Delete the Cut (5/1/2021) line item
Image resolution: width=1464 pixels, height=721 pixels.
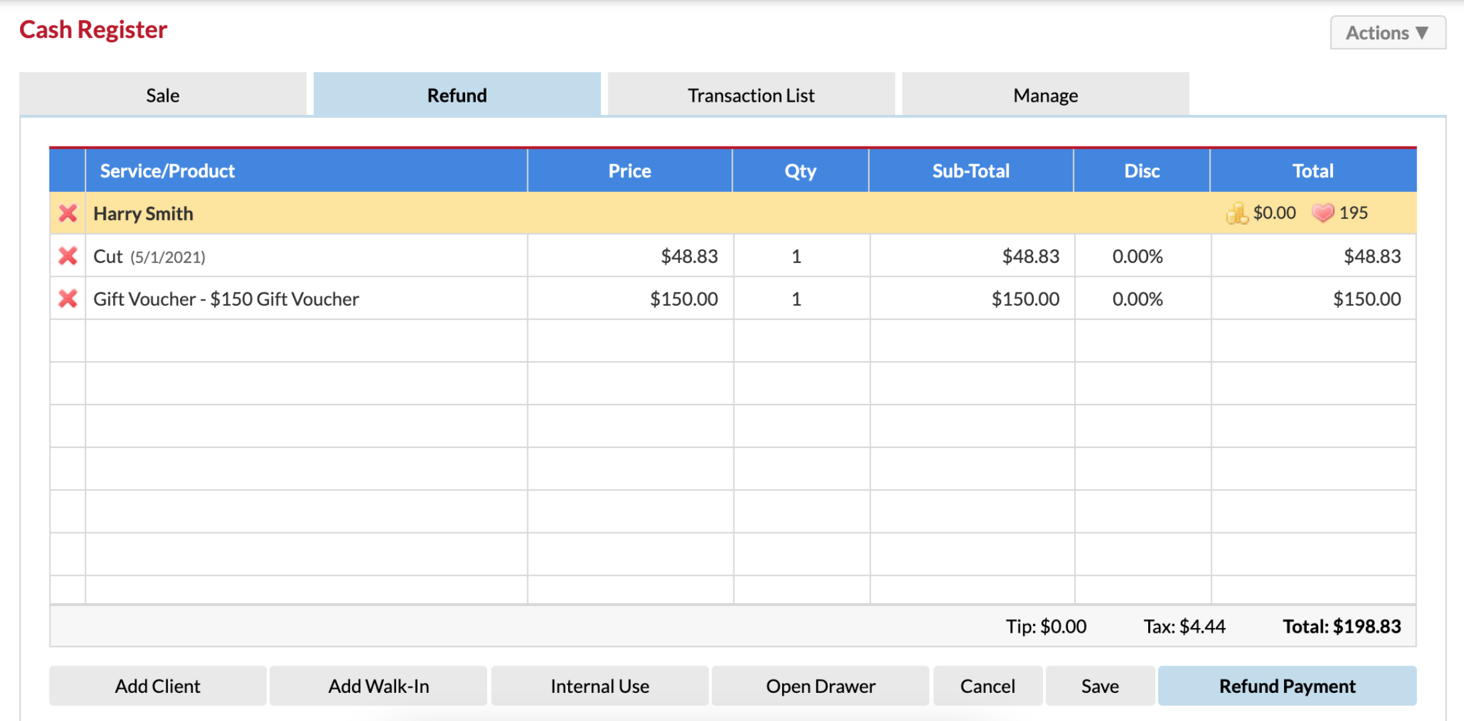[x=67, y=255]
